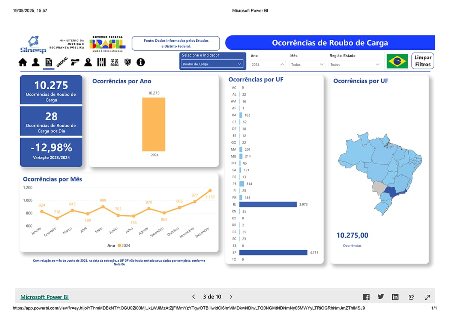Click the 10.275 occurrences card

[51, 90]
